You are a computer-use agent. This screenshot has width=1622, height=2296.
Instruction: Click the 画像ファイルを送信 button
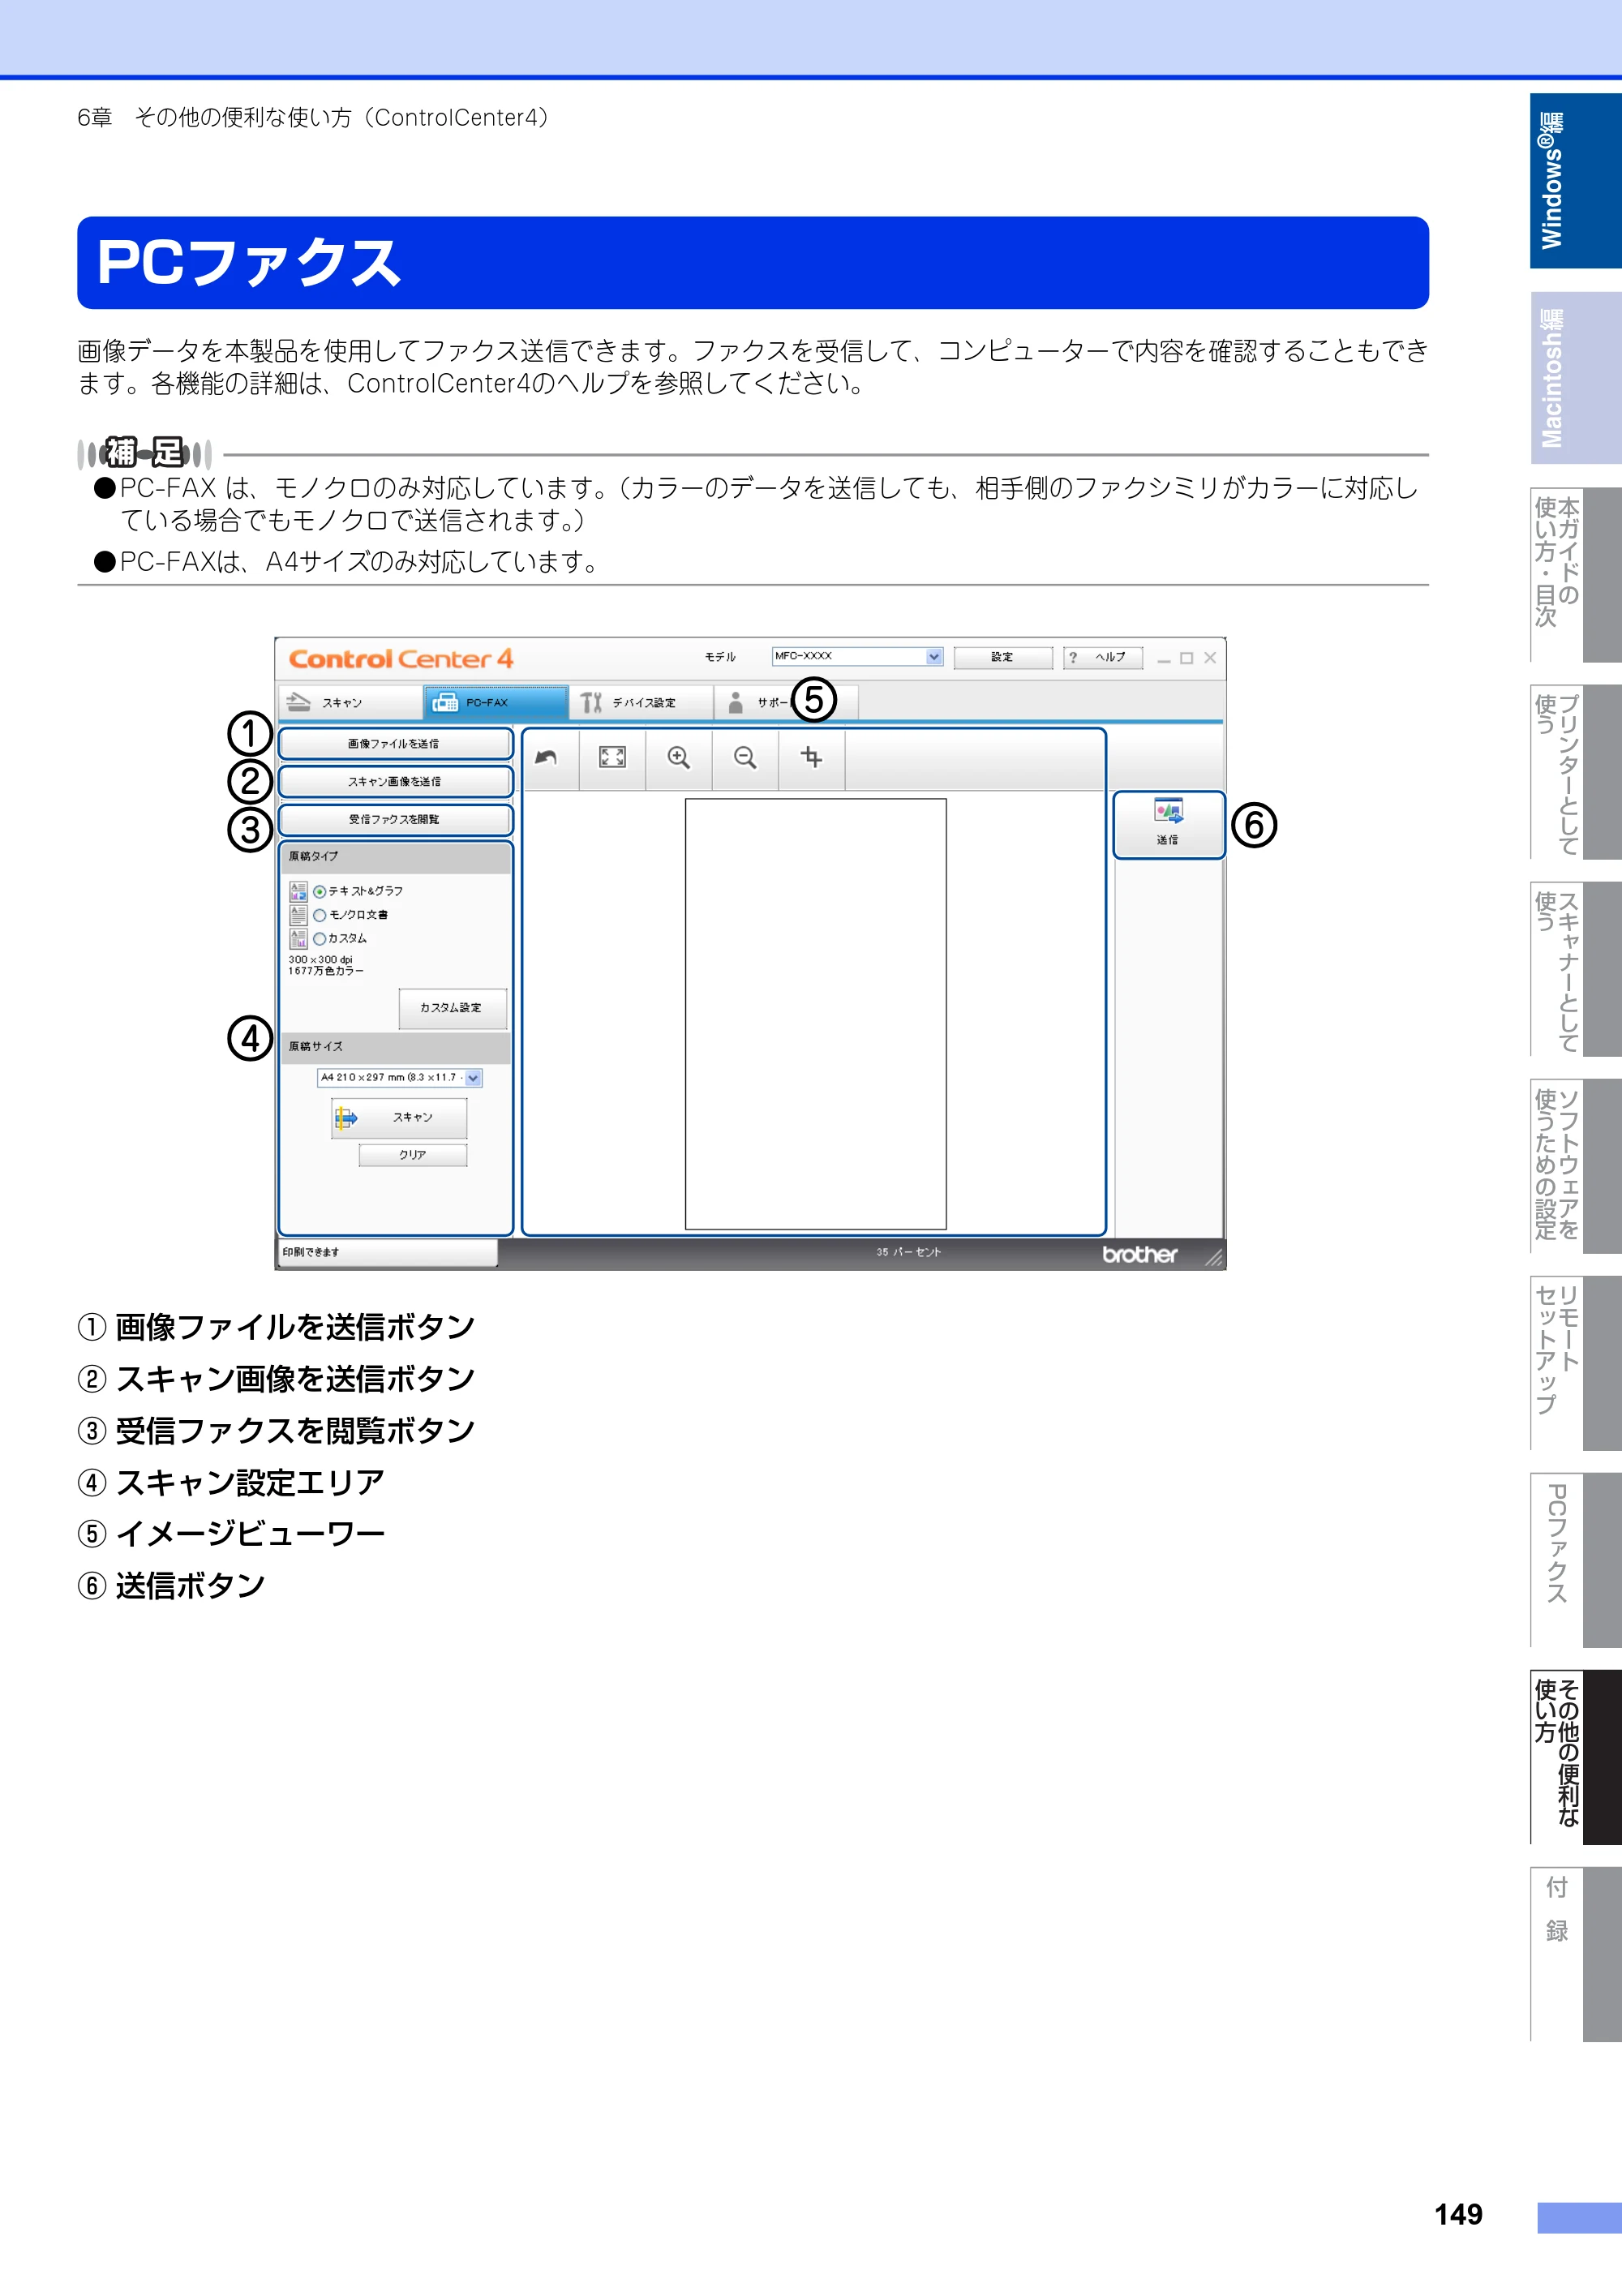(x=395, y=744)
